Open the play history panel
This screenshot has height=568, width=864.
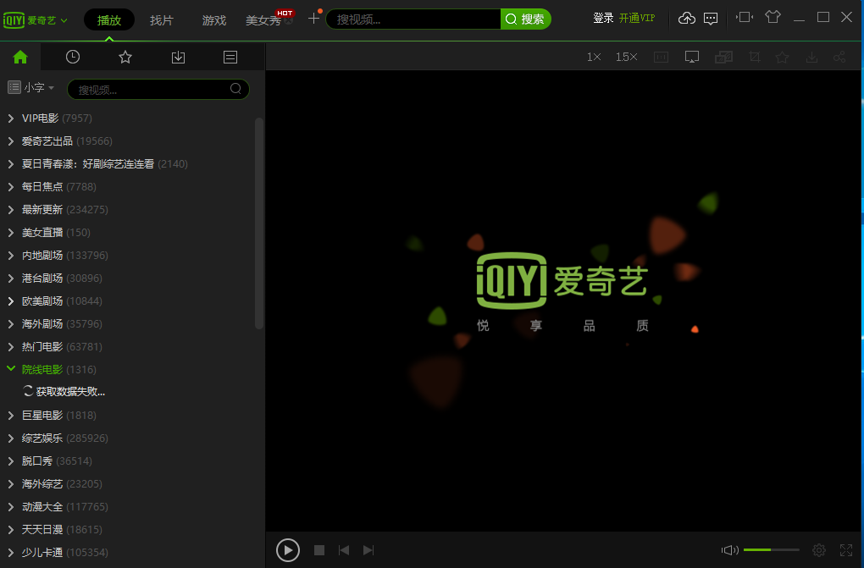click(72, 57)
